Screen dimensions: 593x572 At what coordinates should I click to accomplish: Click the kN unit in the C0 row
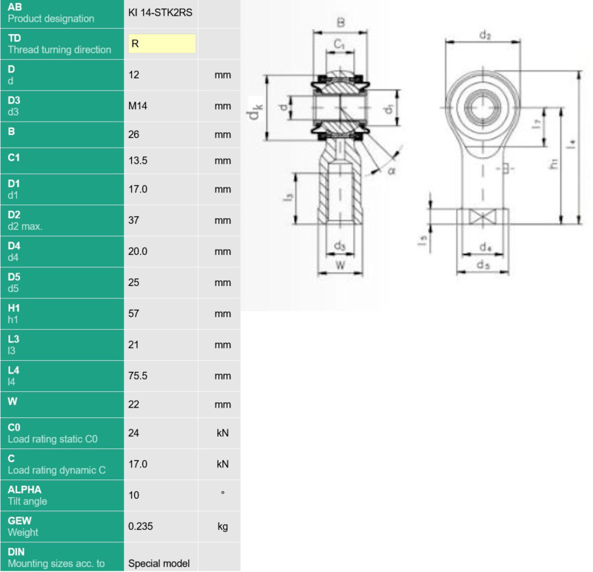222,433
